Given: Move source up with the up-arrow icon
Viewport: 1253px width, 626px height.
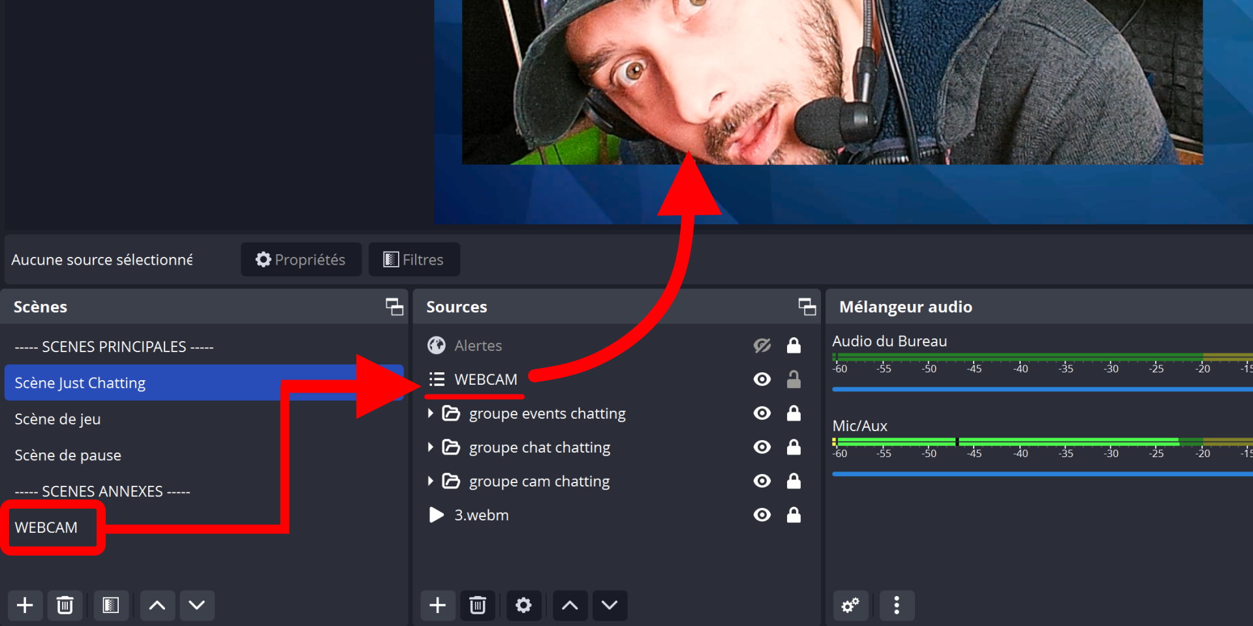Looking at the screenshot, I should pos(569,605).
